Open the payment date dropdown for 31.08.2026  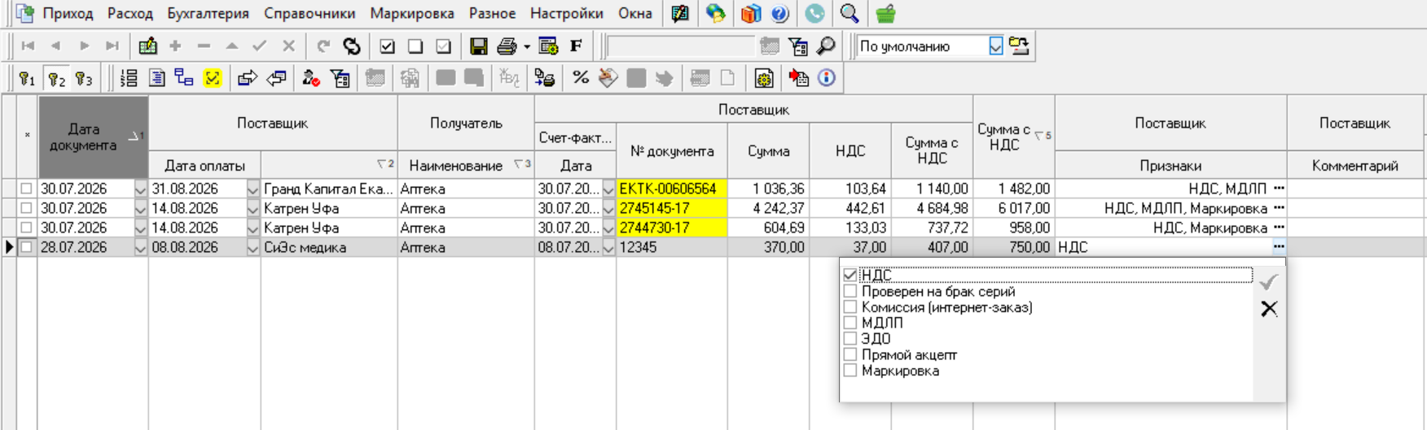click(x=252, y=189)
